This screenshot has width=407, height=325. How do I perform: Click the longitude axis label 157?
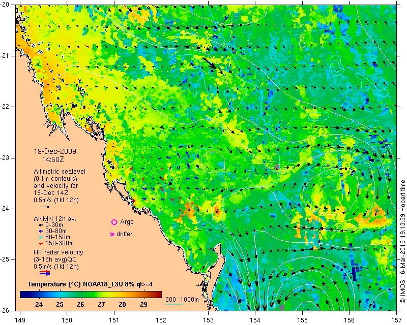pyautogui.click(x=397, y=320)
